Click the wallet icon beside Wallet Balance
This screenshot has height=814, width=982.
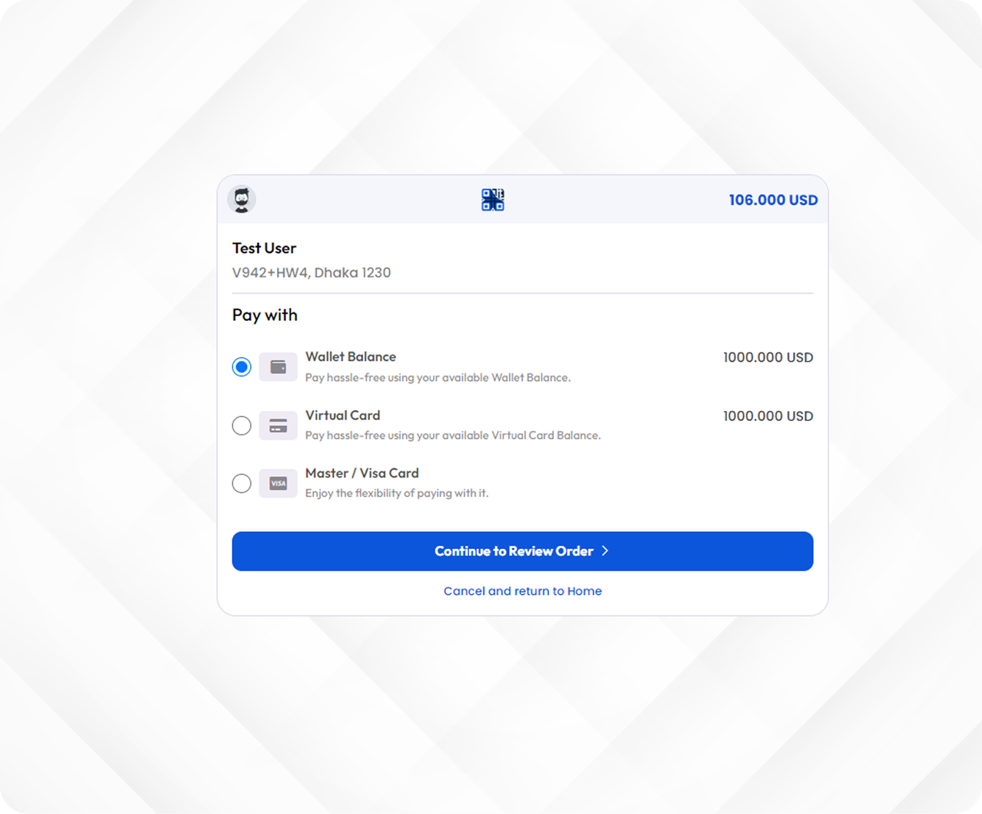(278, 367)
